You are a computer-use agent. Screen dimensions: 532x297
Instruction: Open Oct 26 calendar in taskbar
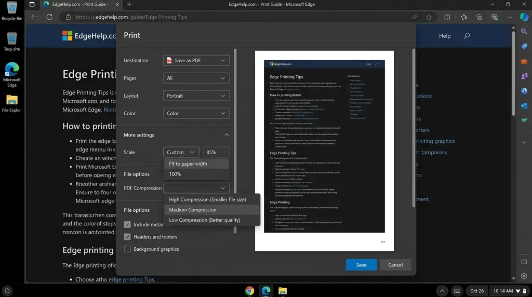click(x=477, y=291)
